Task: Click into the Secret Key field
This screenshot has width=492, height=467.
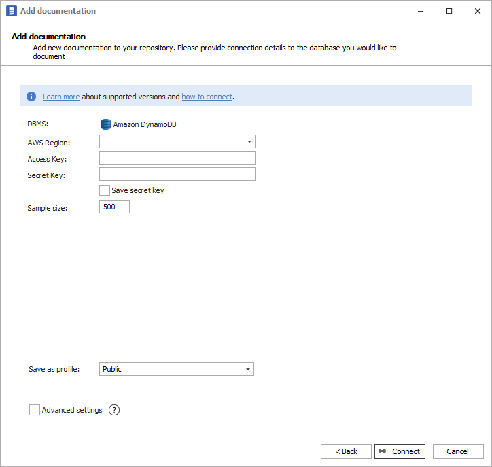Action: pos(177,174)
